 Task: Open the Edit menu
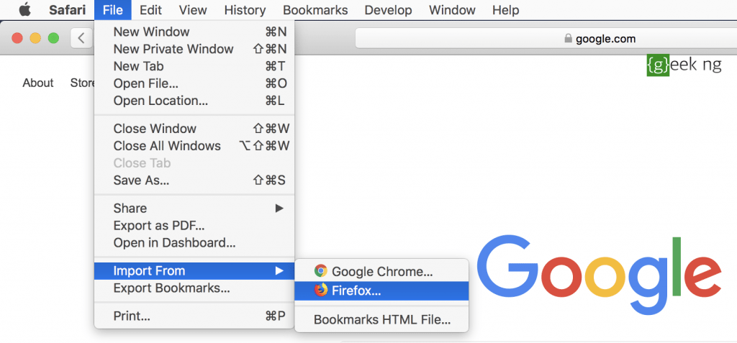[151, 10]
